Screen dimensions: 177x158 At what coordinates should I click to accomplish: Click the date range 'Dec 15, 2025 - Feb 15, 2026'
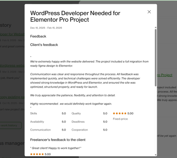(x=46, y=28)
